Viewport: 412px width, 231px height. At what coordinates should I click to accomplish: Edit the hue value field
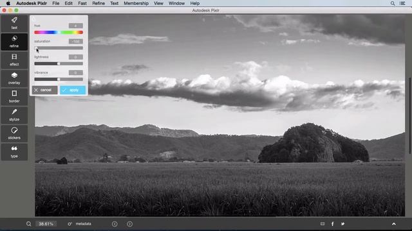[76, 26]
